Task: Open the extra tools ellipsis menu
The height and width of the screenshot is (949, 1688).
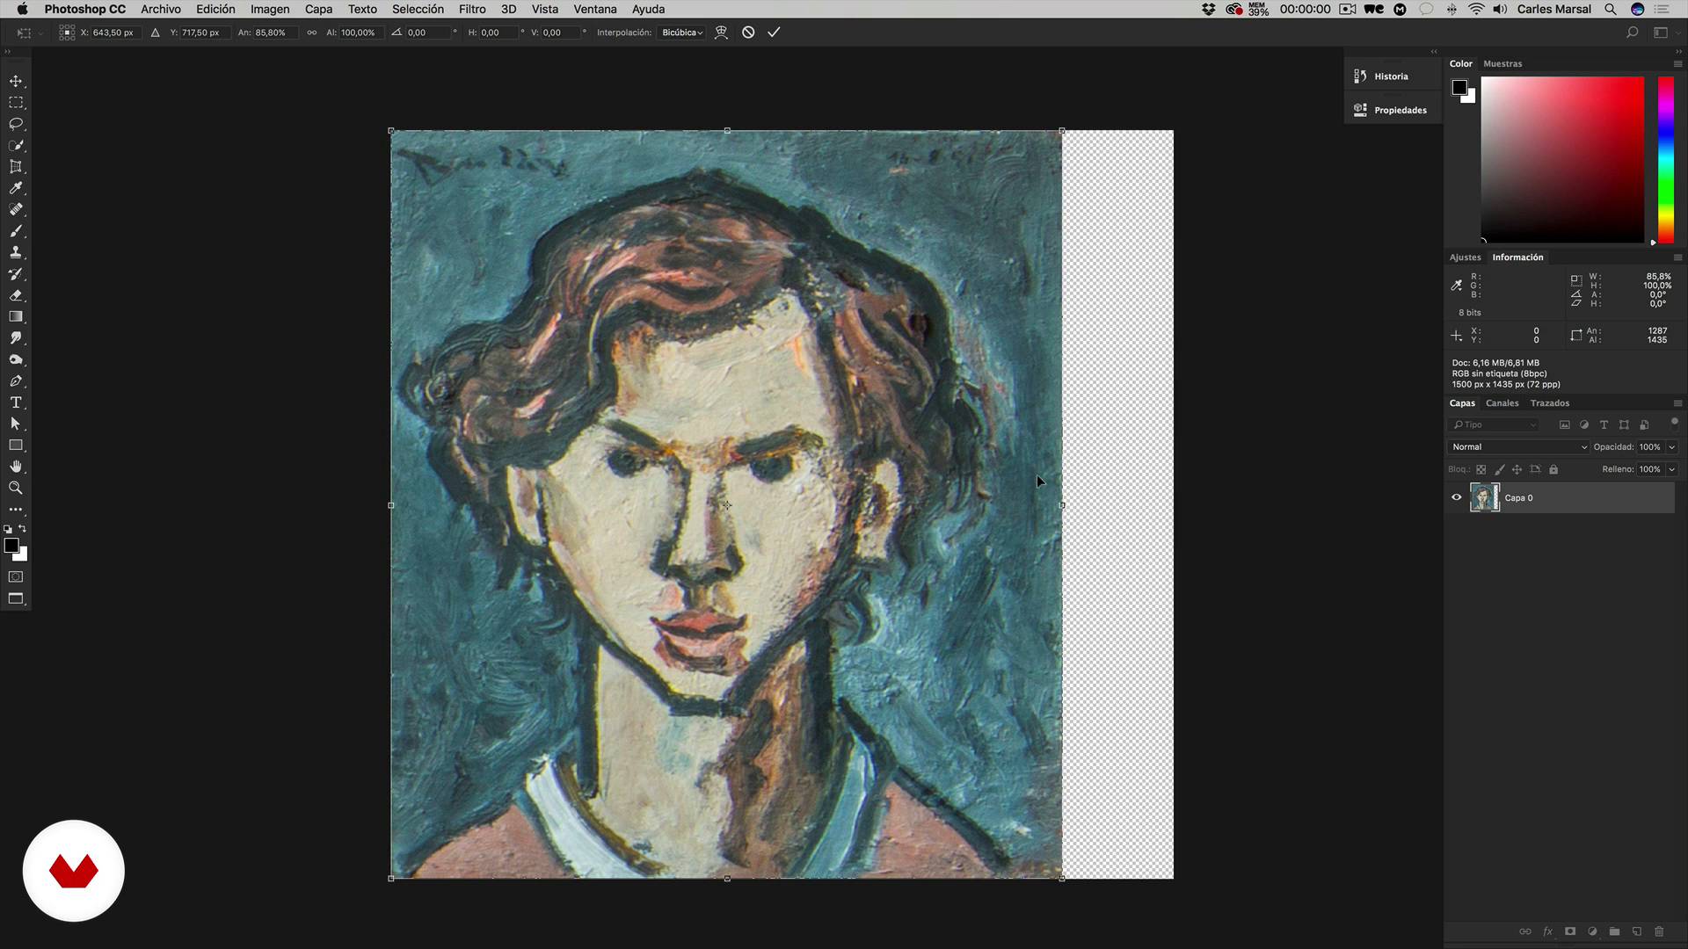Action: [16, 510]
